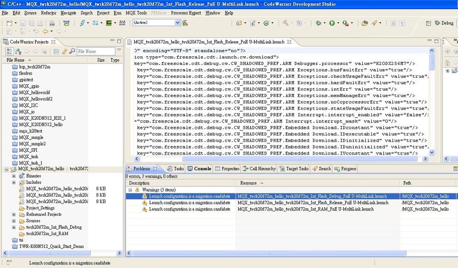Sort Problems by Description column header
The width and height of the screenshot is (458, 268).
(181, 183)
